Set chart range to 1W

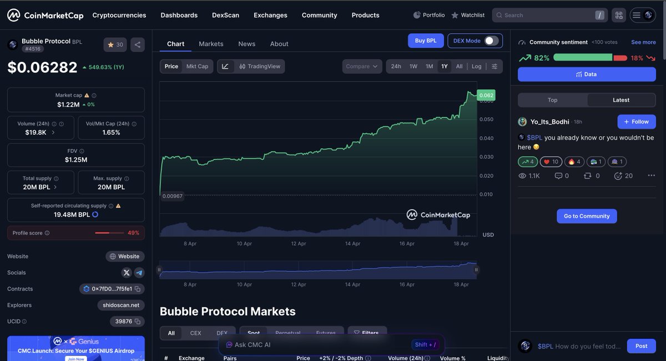click(x=413, y=66)
